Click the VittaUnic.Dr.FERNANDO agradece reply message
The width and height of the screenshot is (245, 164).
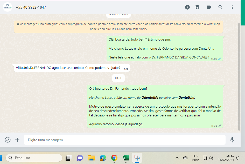click(72, 68)
